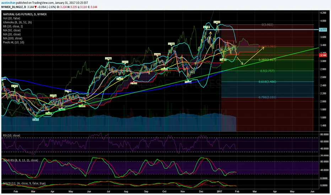The image size is (331, 195).
Task: Click the Dec label on time axis
Action: point(201,191)
